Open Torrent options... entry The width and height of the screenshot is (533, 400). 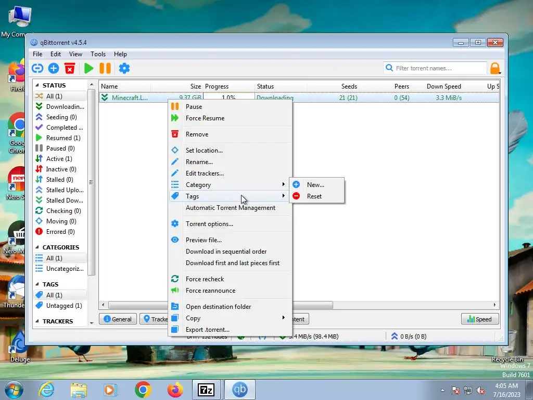(230, 224)
